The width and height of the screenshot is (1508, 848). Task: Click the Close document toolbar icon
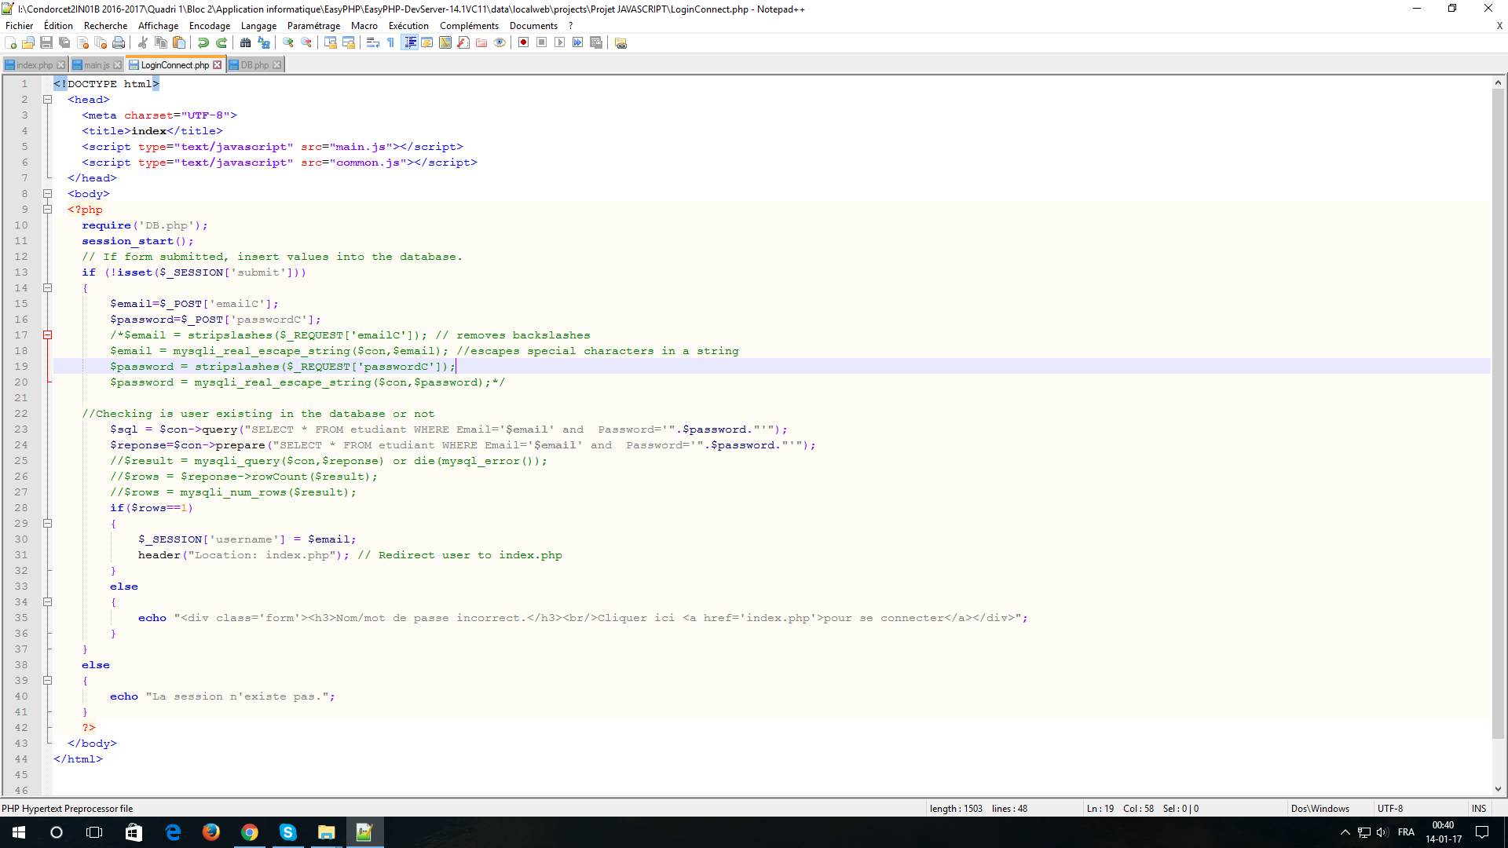pos(82,43)
